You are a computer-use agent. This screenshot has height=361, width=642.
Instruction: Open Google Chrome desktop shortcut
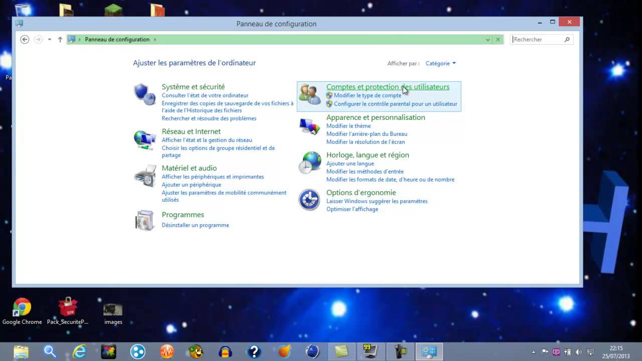click(x=22, y=312)
